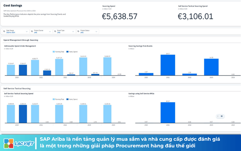The height and width of the screenshot is (151, 241).
Task: Expand the Event Type chevron
Action: pyautogui.click(x=73, y=32)
